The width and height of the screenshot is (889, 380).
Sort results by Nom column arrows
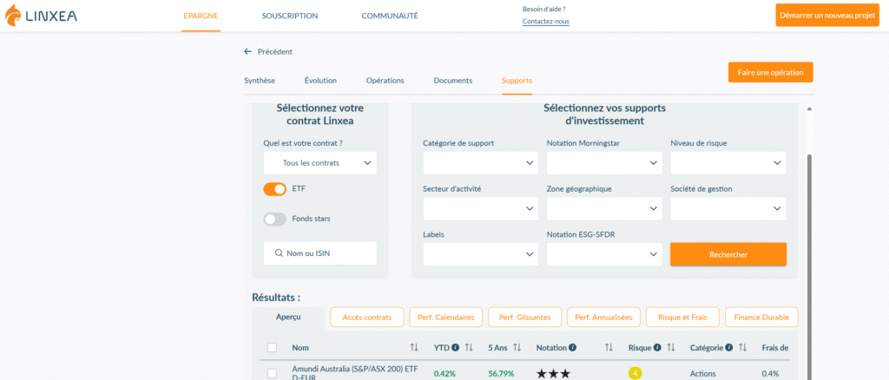coord(414,348)
